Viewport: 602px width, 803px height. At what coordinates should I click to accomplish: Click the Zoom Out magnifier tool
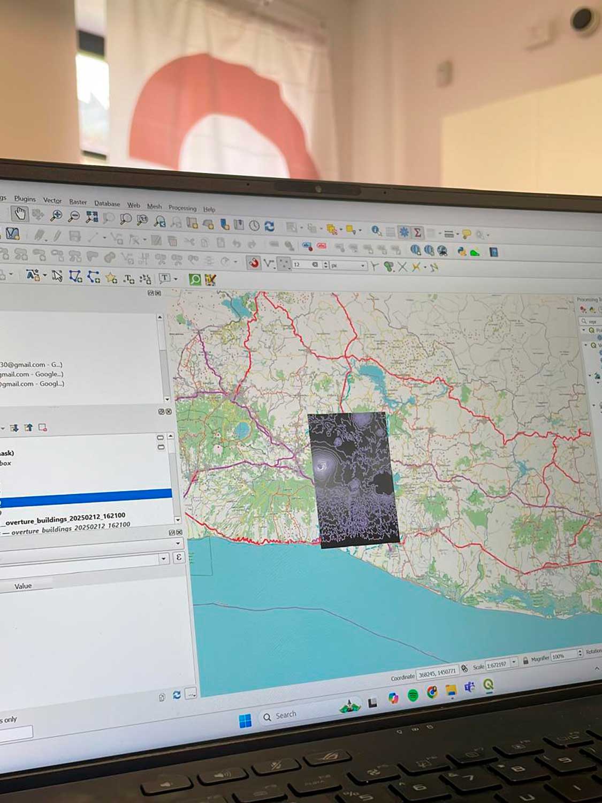pyautogui.click(x=74, y=216)
